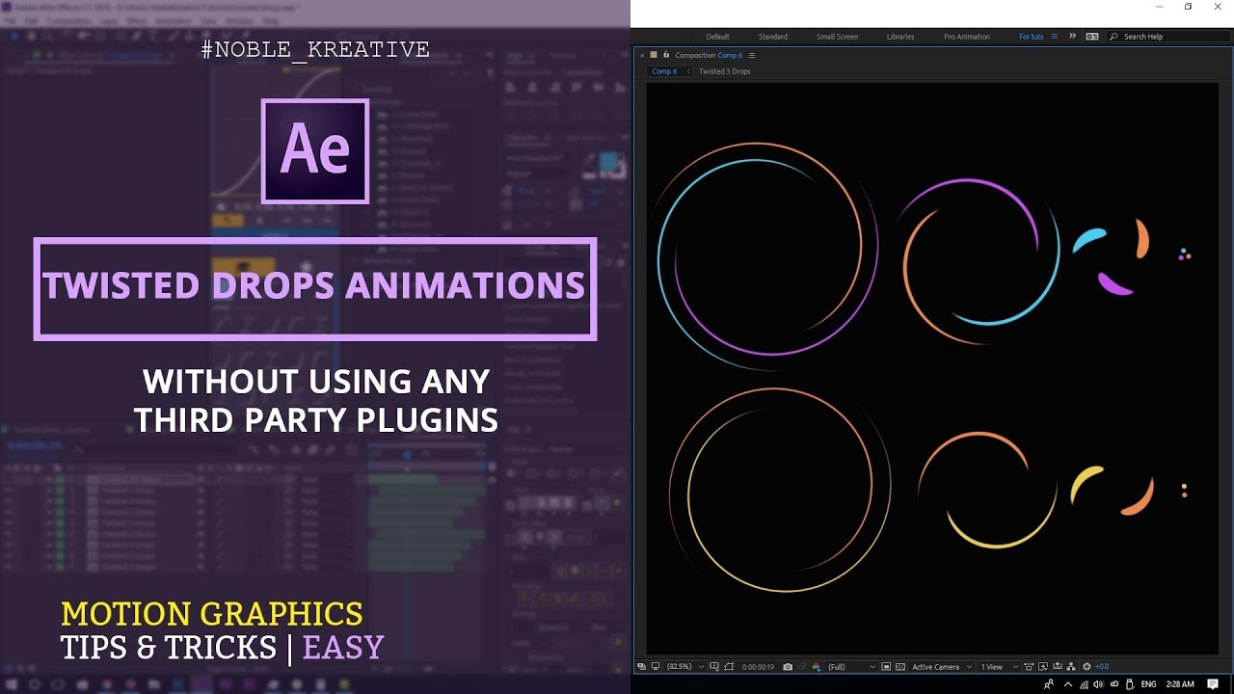Toggle pixel aspect ratio correction
1234x694 pixels.
tap(1029, 667)
